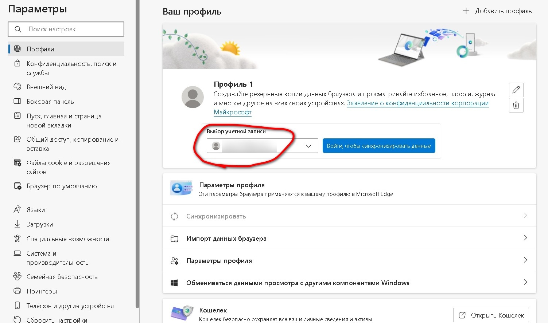This screenshot has width=548, height=323.
Task: Open Телефон и другие устройства
Action: pos(66,306)
